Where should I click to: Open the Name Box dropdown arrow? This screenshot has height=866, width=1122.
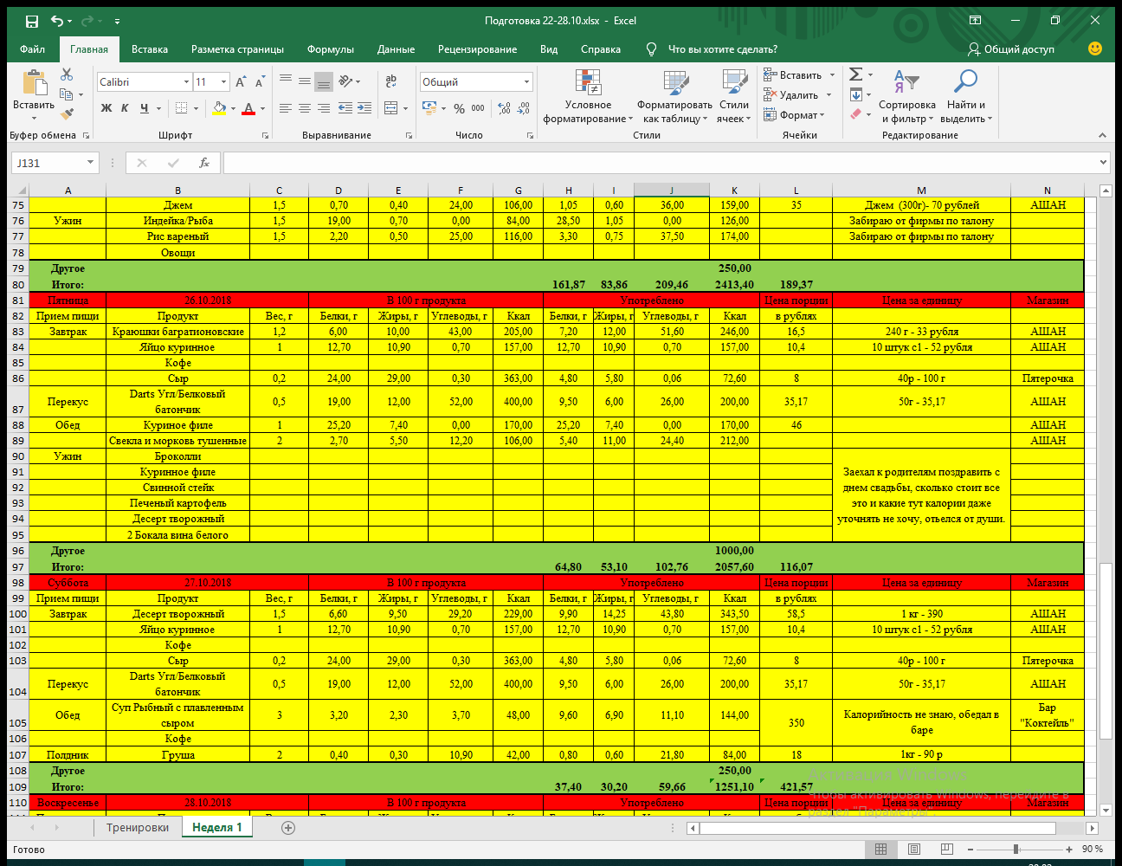coord(90,163)
